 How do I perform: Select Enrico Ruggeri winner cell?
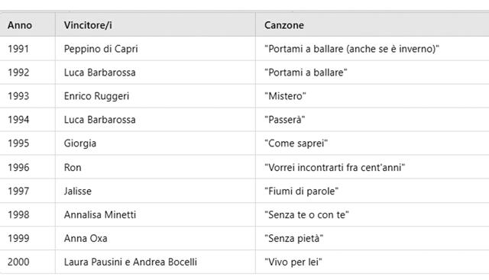tap(155, 96)
